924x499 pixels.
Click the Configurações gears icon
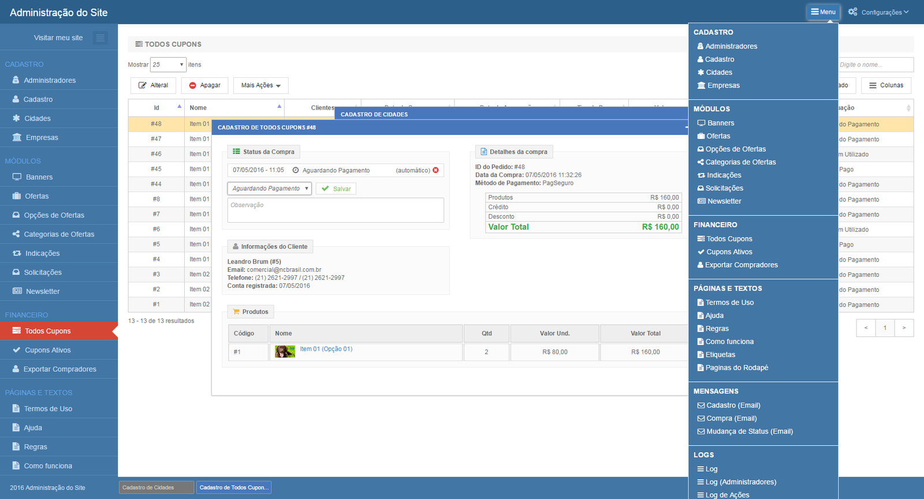(852, 12)
